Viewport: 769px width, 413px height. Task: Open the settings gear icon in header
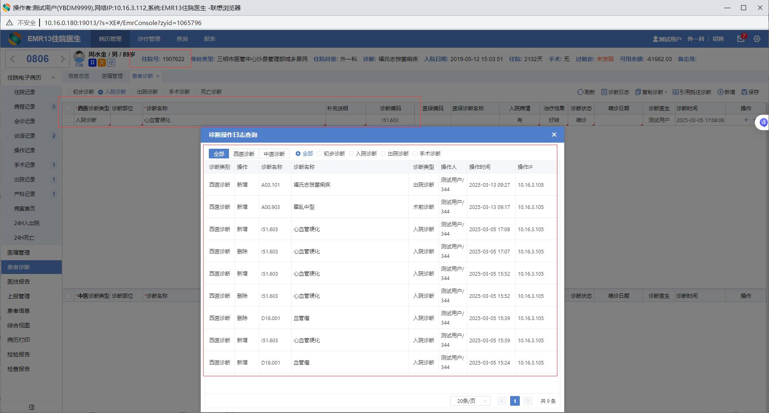coord(757,39)
